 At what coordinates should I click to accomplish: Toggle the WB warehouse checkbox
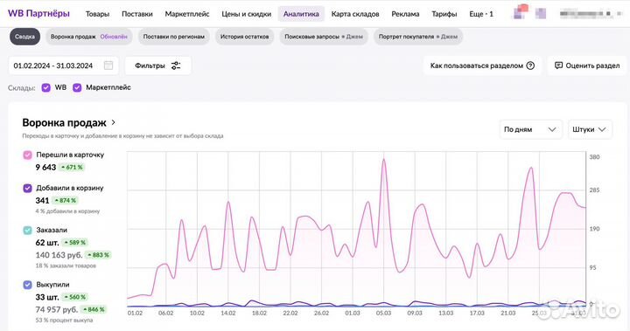point(45,87)
